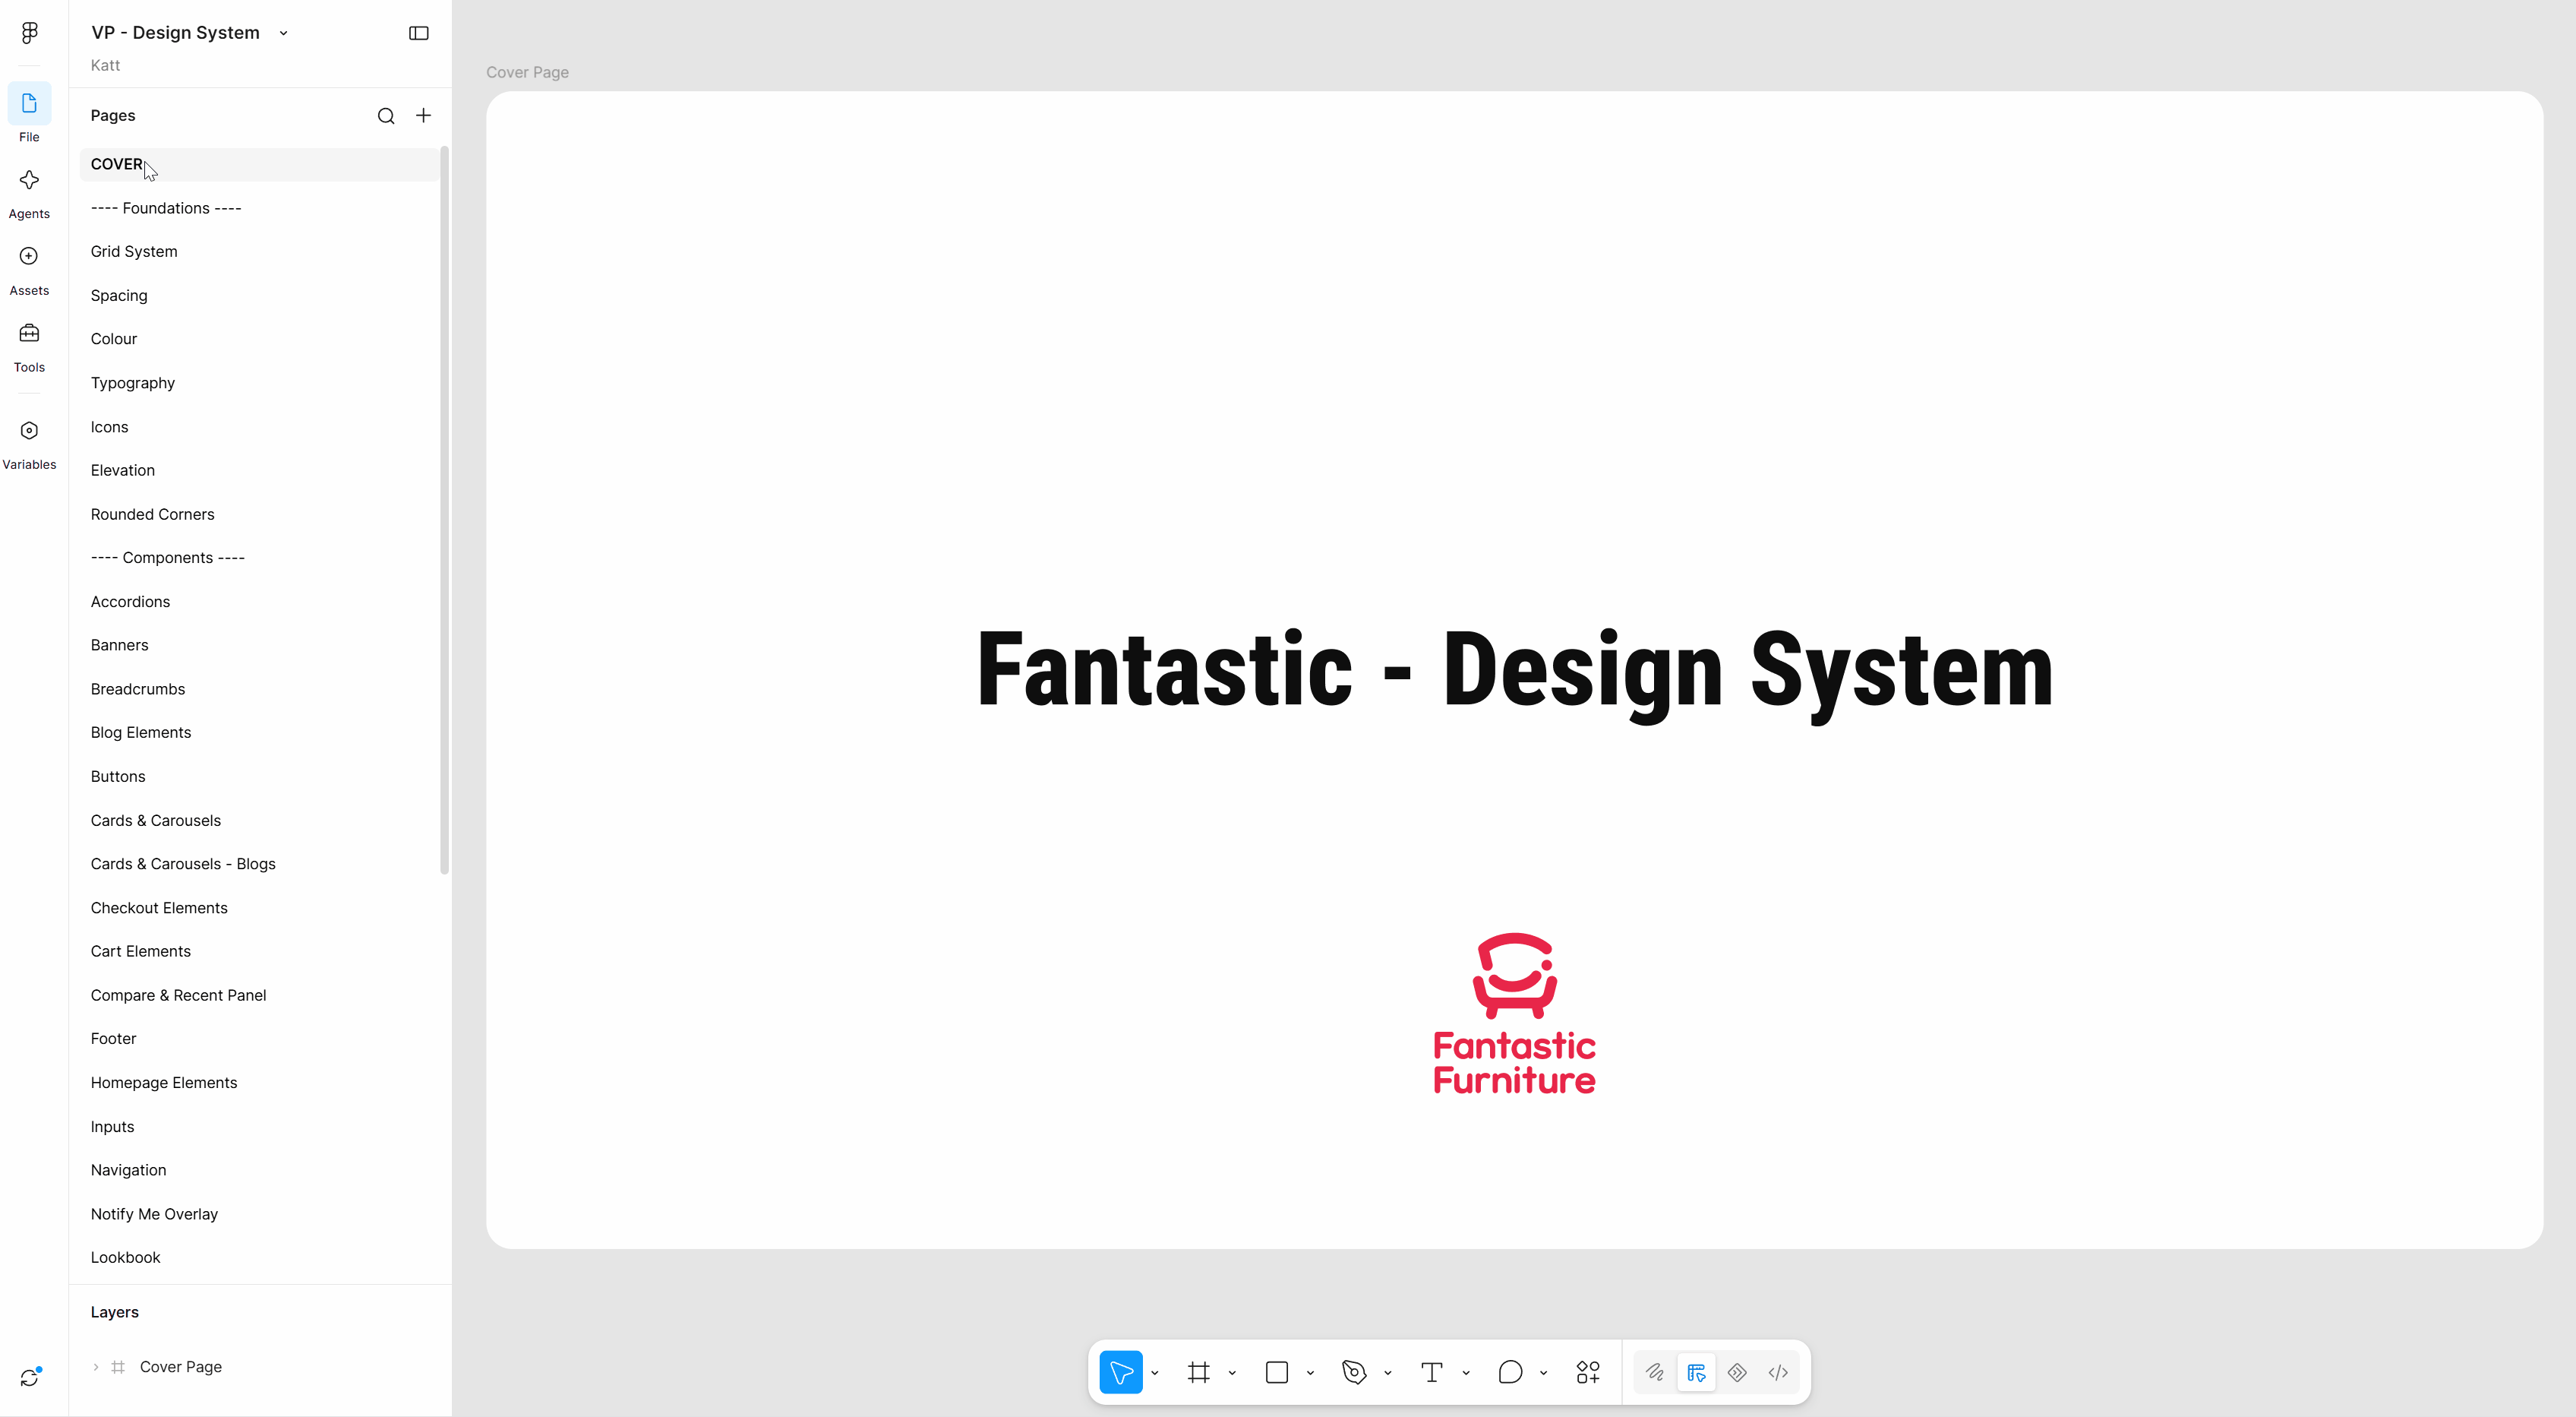Open the Typography page
Viewport: 2576px width, 1417px height.
(259, 383)
